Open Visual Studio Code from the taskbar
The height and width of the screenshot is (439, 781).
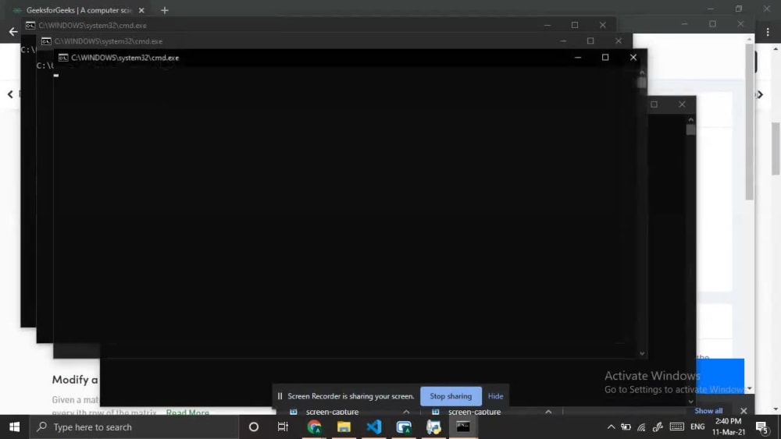coord(373,427)
